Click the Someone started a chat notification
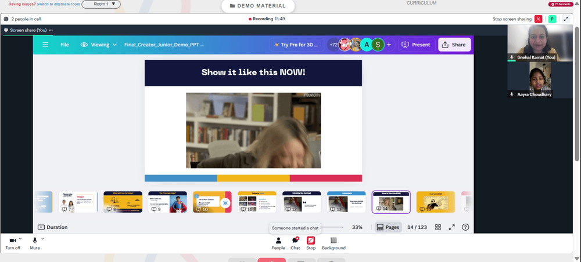Viewport: 581px width, 262px height. (x=295, y=228)
